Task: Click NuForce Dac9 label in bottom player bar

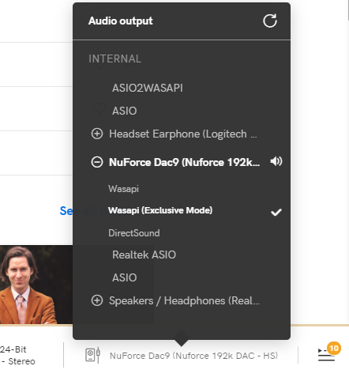Action: click(x=193, y=356)
